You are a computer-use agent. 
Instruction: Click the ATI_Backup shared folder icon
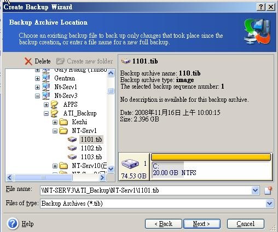point(55,113)
